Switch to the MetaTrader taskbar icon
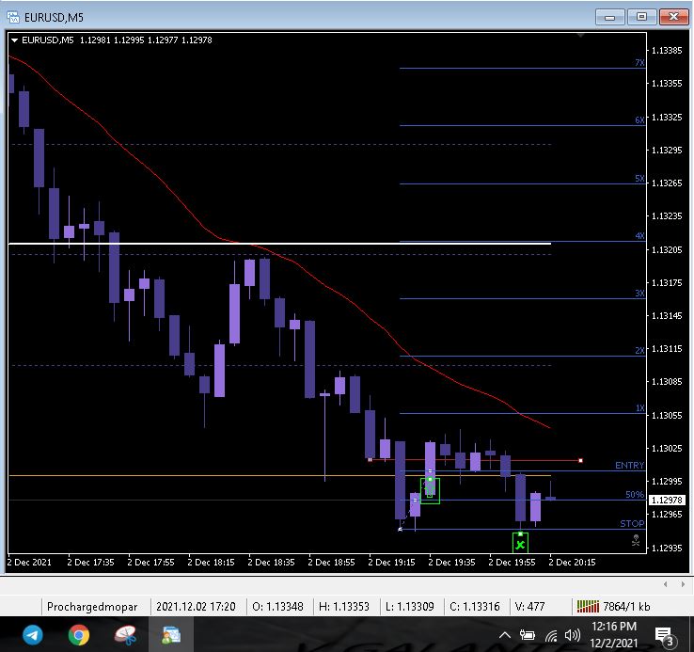The width and height of the screenshot is (694, 652). (x=171, y=635)
